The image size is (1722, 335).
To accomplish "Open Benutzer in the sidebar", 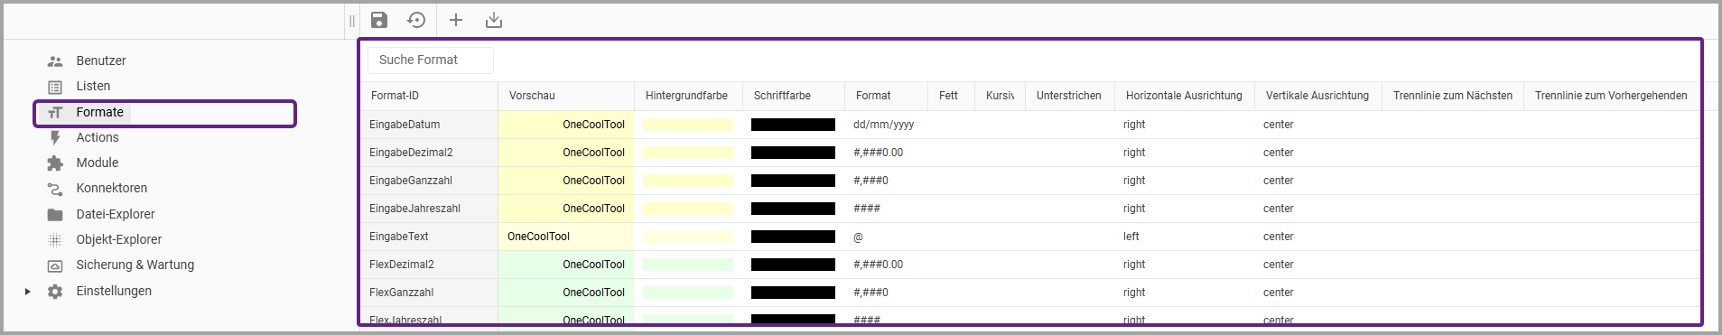I will 101,60.
